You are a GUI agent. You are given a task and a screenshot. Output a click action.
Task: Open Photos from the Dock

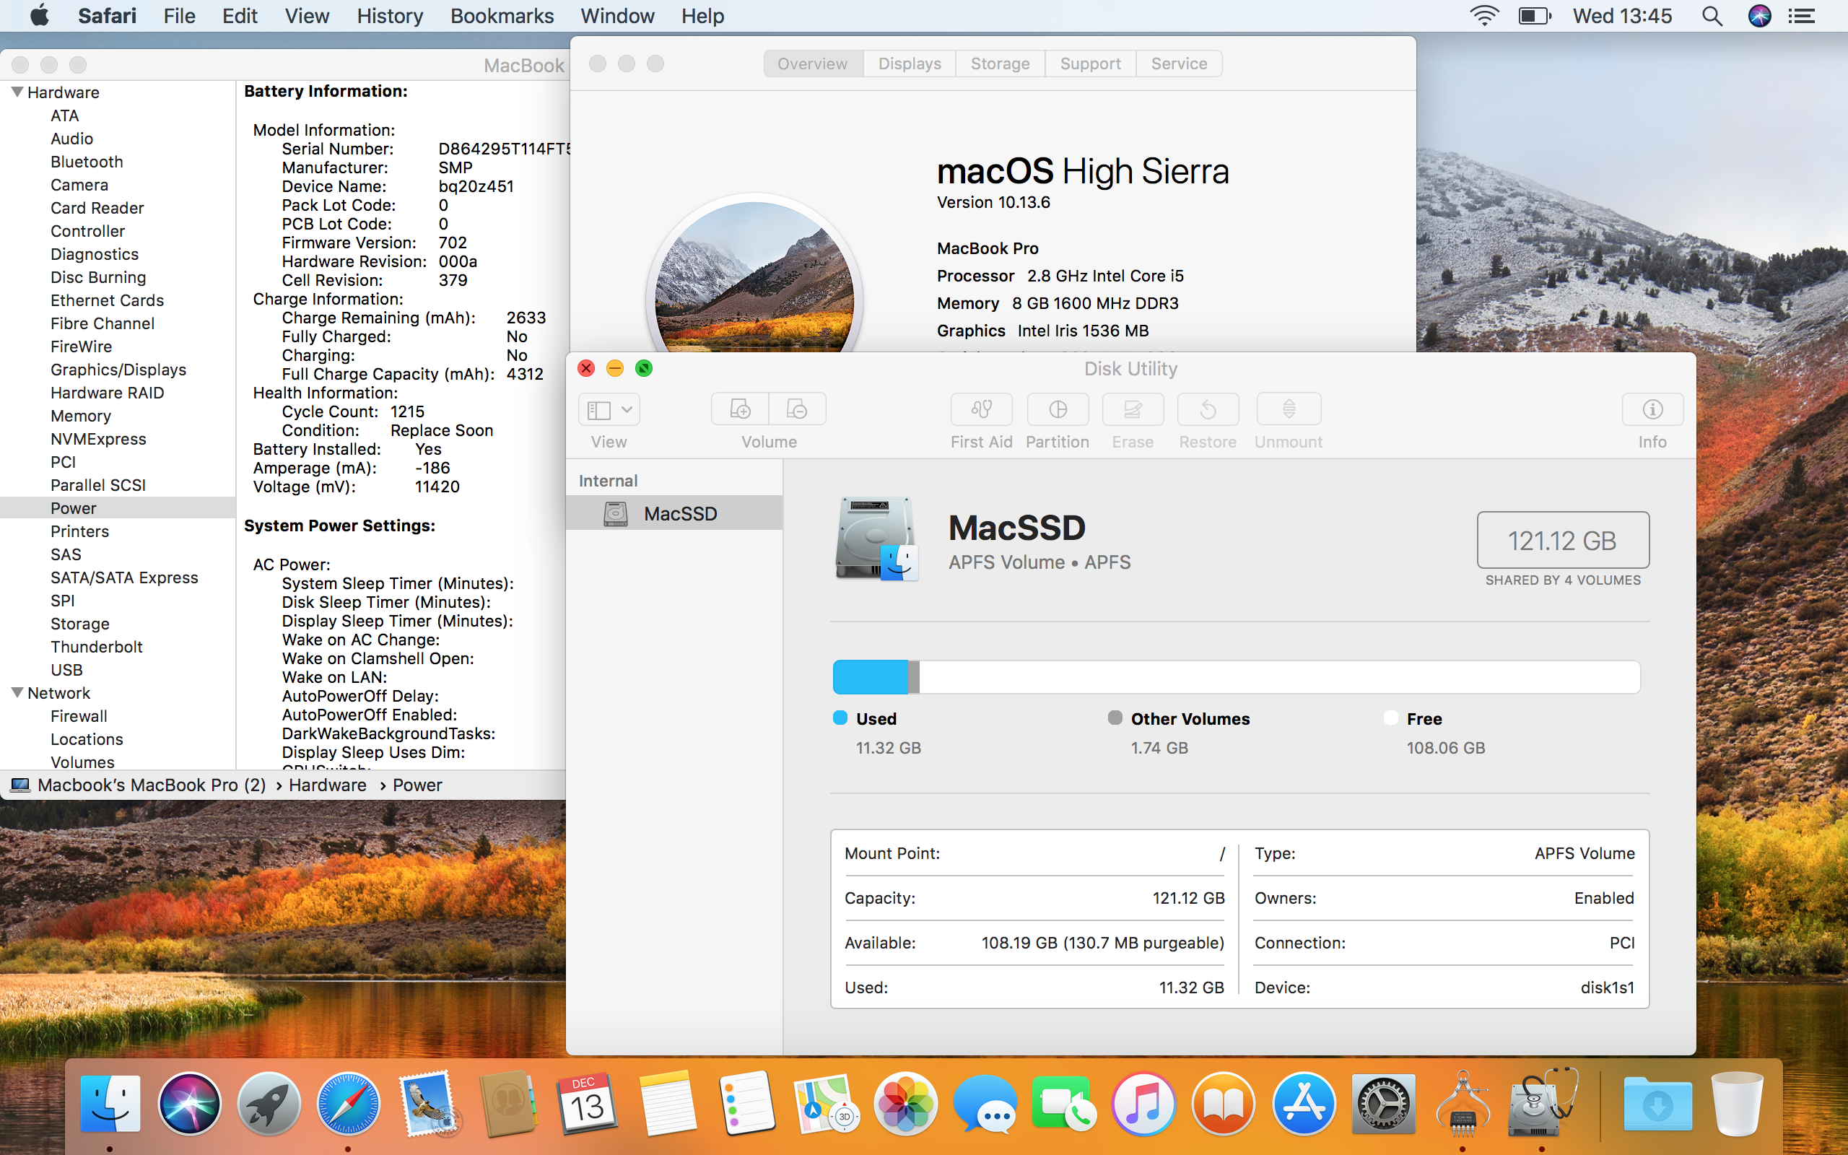[906, 1104]
